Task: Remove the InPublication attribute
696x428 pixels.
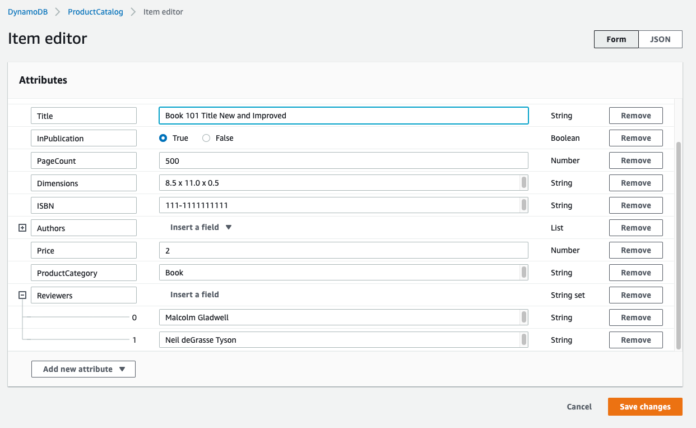Action: [x=636, y=138]
